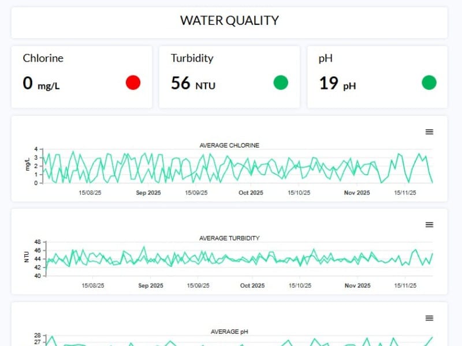The image size is (462, 346).
Task: Click the AVERAGE pH chart title
Action: point(229,332)
